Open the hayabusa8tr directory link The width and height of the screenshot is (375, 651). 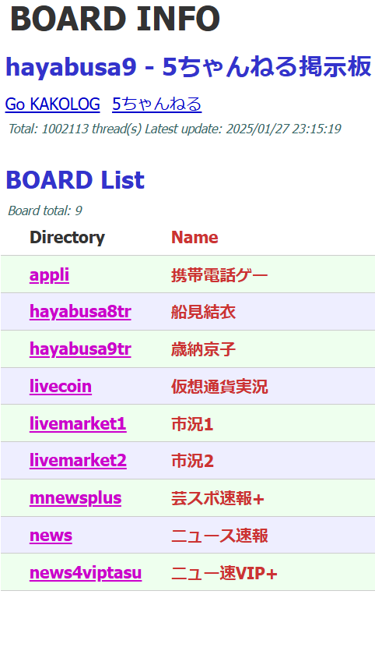point(80,311)
